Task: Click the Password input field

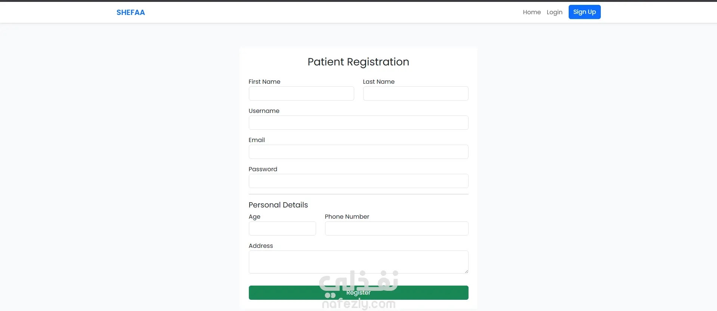Action: tap(358, 181)
